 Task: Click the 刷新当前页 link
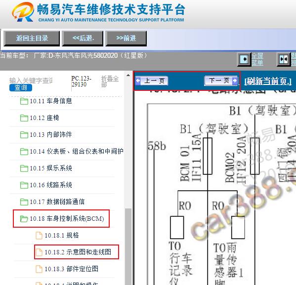coord(268,81)
